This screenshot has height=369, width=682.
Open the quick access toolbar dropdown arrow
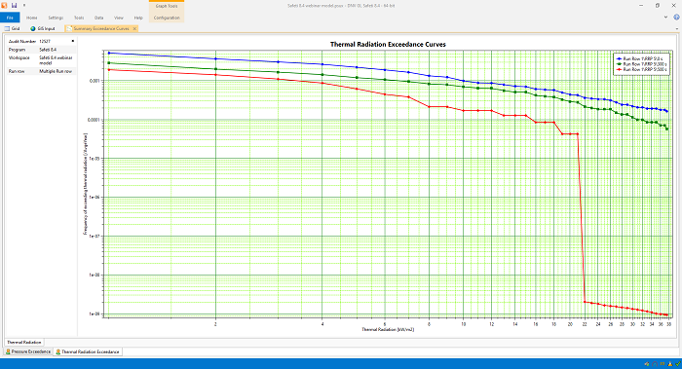(x=24, y=5)
